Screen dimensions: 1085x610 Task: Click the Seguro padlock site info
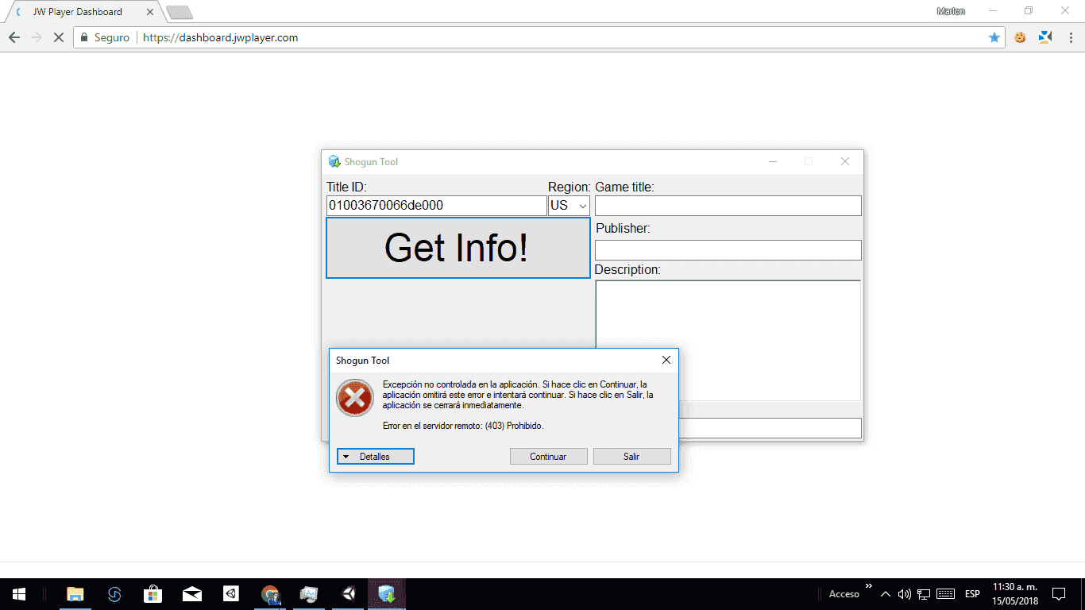(106, 37)
